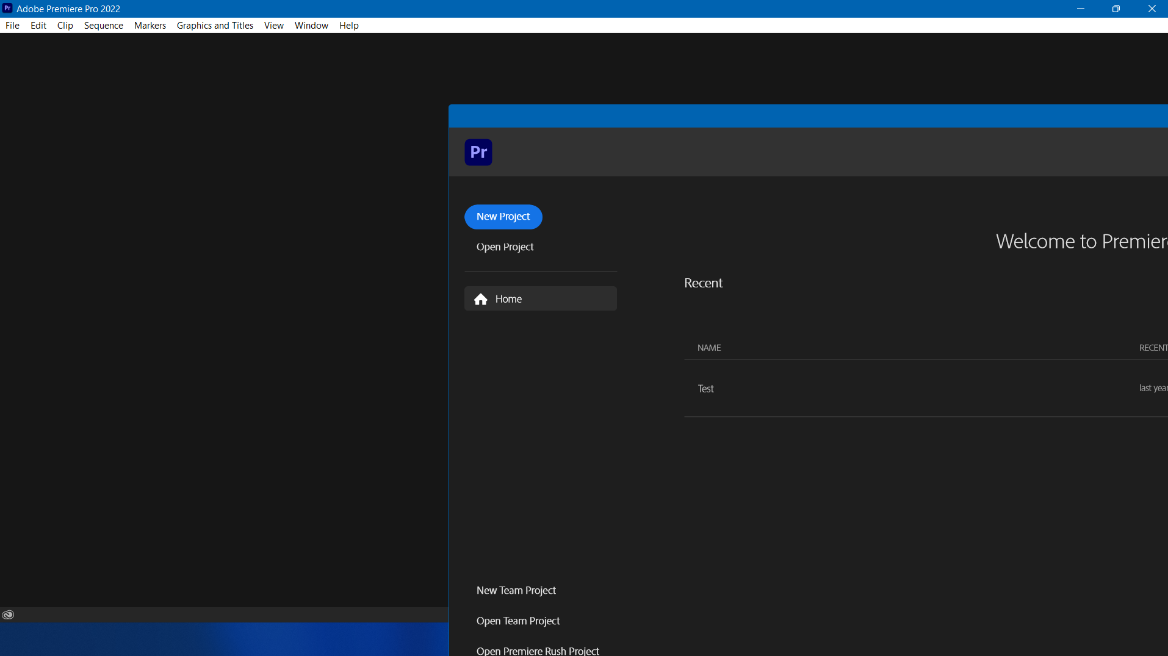
Task: Open the Window menu
Action: click(311, 25)
